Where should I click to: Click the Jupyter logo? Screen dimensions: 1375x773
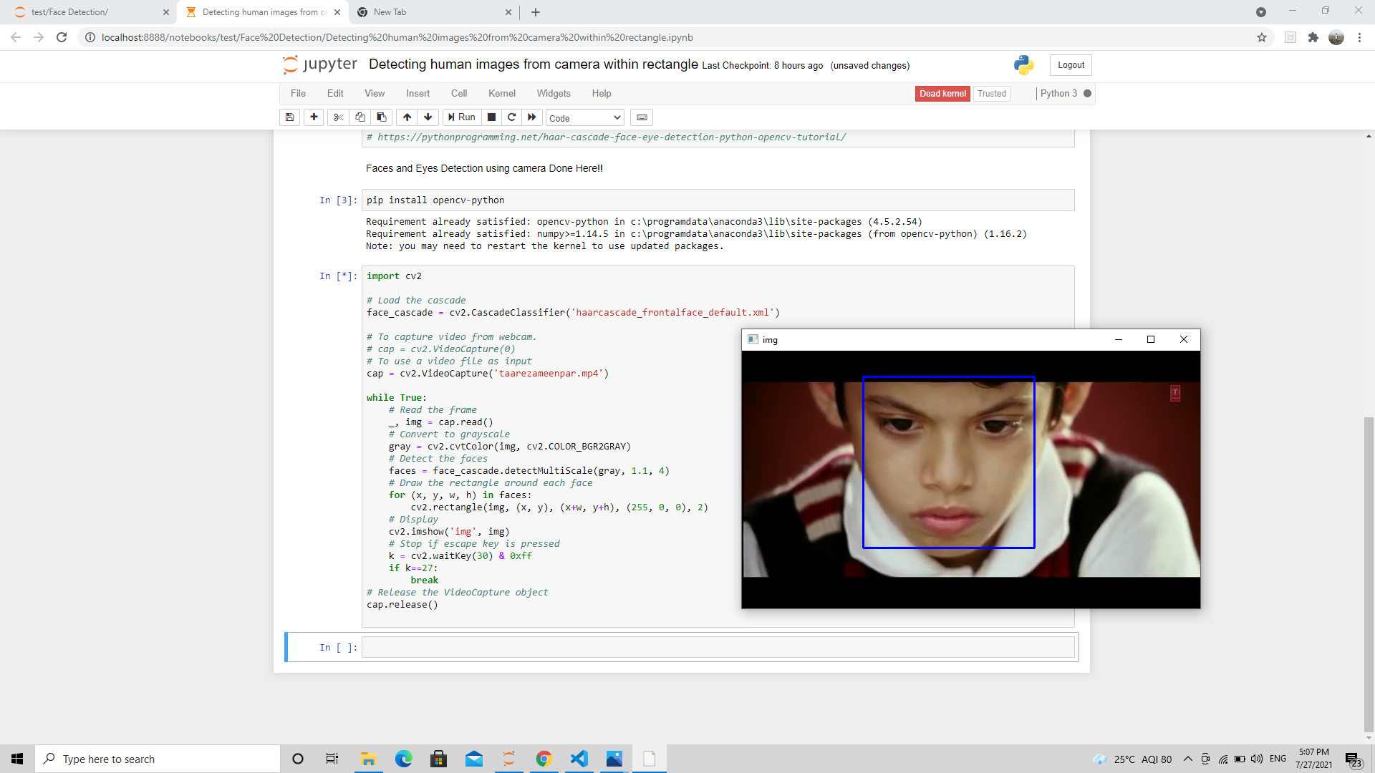pos(319,64)
